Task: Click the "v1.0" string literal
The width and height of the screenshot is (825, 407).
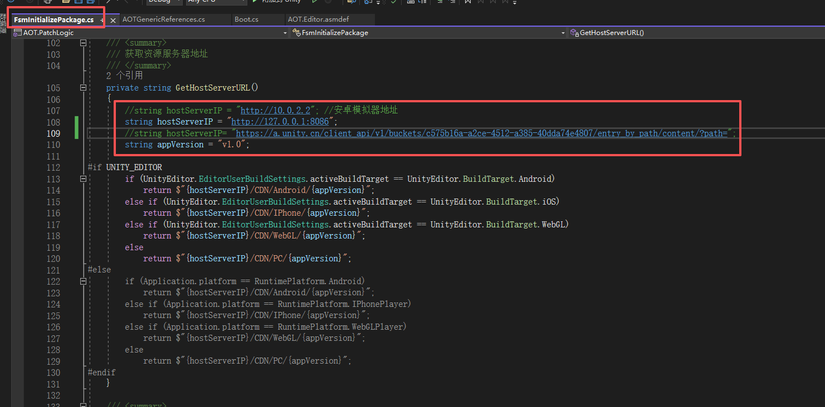Action: point(231,145)
